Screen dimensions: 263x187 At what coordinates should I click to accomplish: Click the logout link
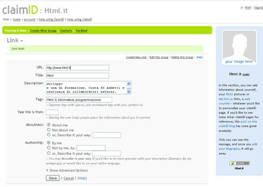point(259,8)
